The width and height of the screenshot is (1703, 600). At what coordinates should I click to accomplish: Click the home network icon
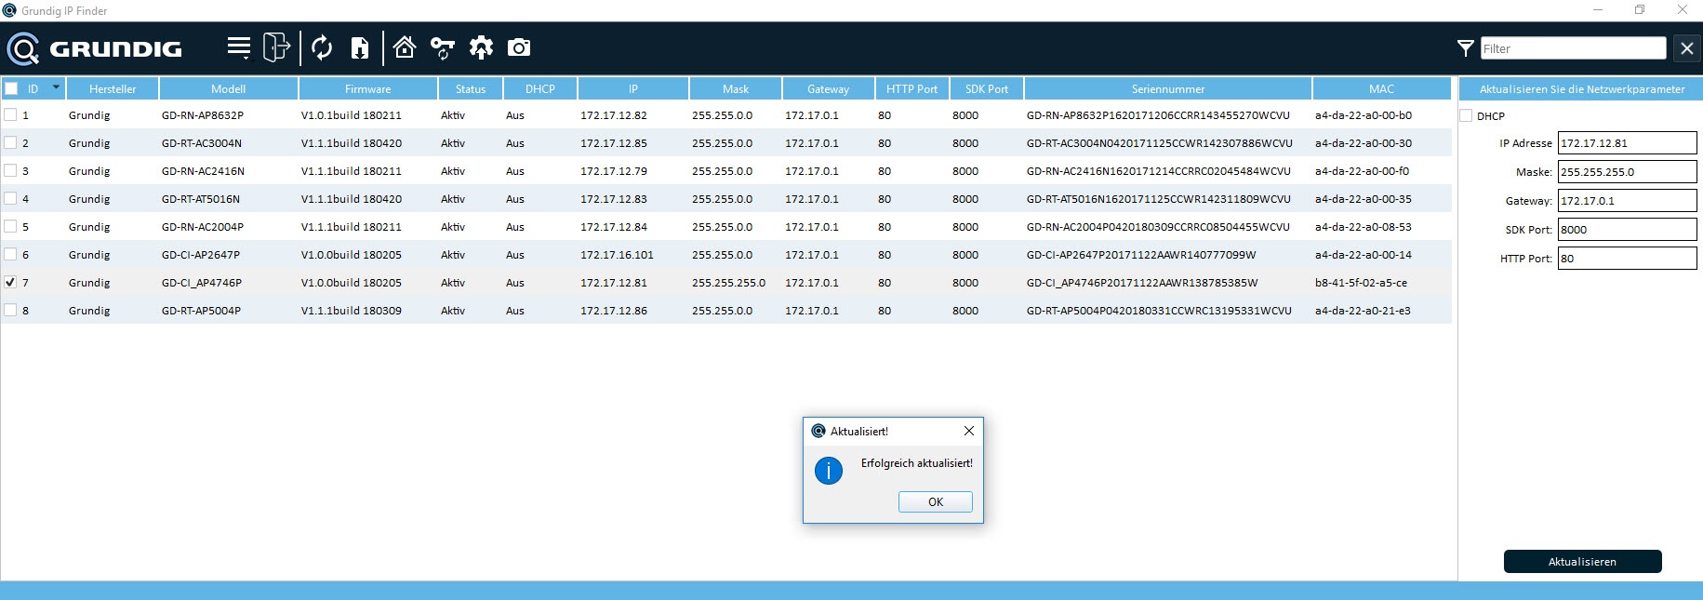pos(405,47)
